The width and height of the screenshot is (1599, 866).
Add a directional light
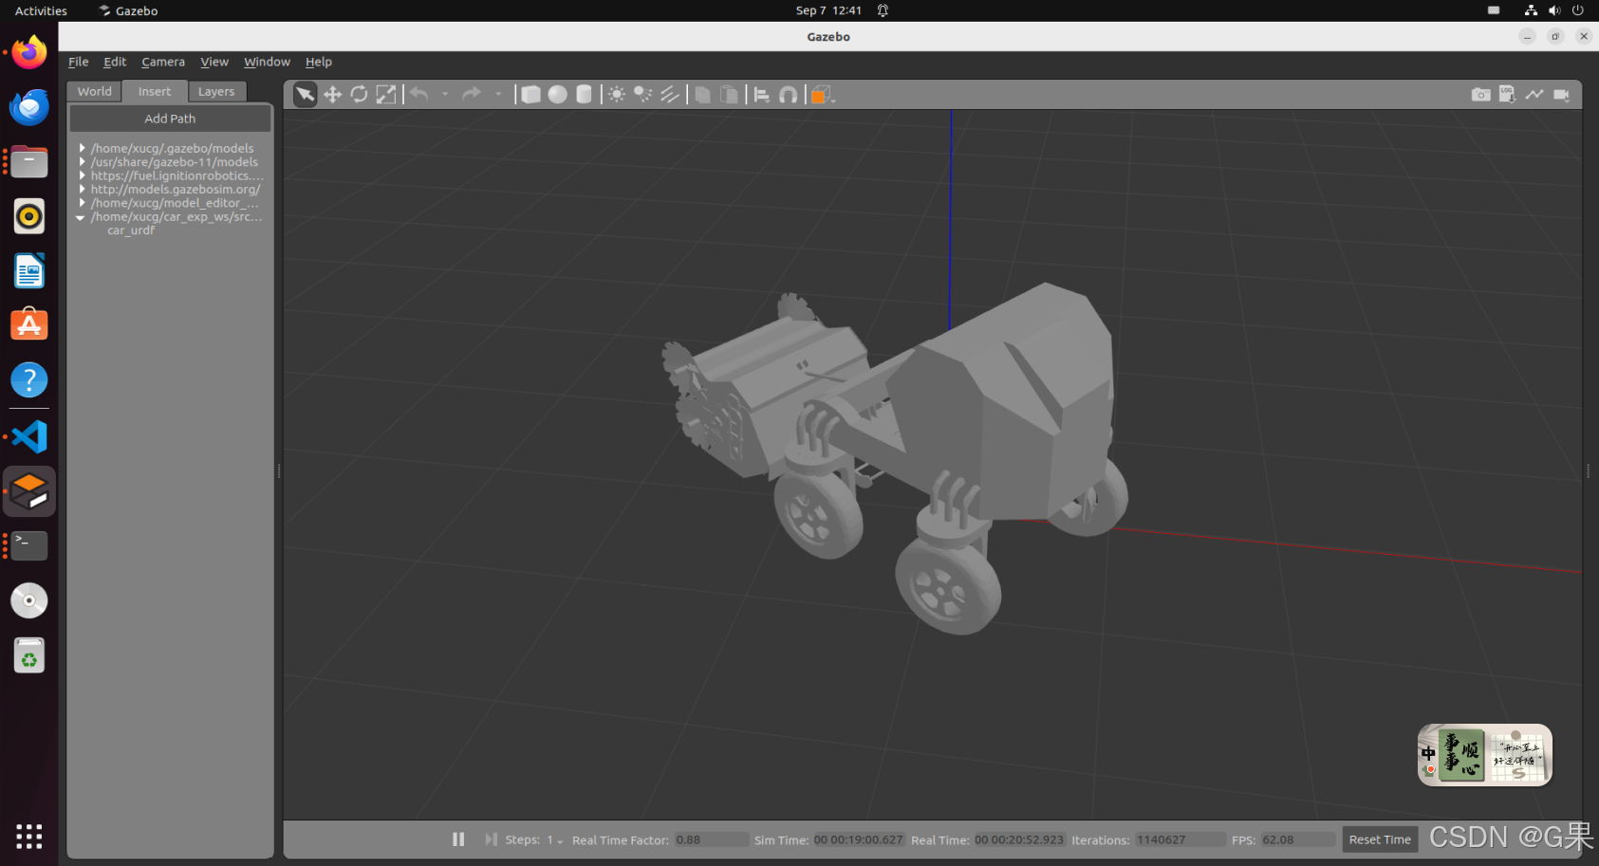tap(670, 94)
